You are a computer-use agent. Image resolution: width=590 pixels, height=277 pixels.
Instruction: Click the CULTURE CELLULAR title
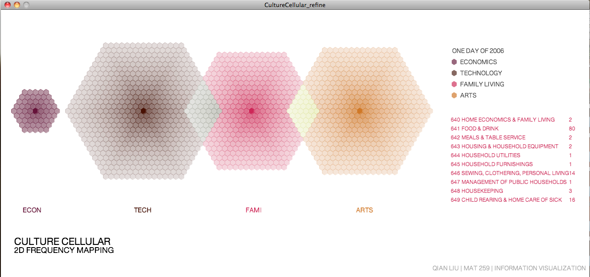(x=62, y=241)
